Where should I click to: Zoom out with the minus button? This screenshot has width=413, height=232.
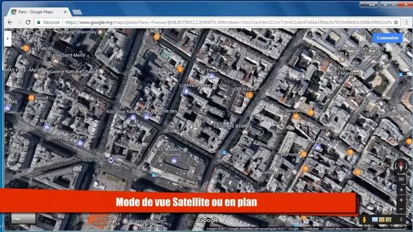tap(401, 209)
